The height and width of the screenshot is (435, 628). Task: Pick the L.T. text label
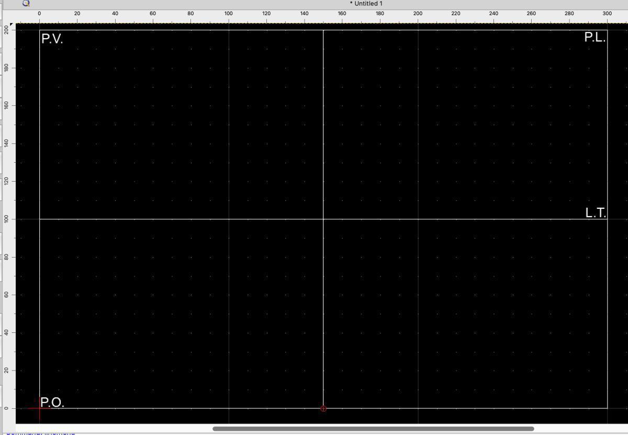[x=595, y=213]
